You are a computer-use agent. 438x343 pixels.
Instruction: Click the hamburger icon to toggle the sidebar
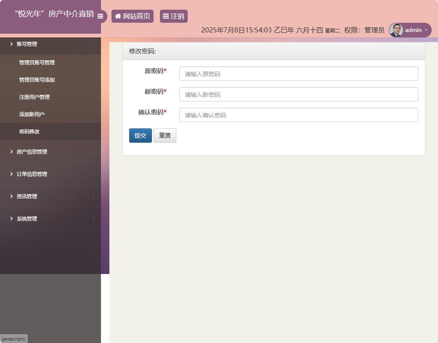100,17
